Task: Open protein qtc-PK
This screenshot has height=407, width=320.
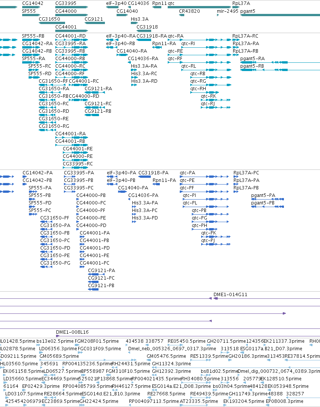Action: 209,233
